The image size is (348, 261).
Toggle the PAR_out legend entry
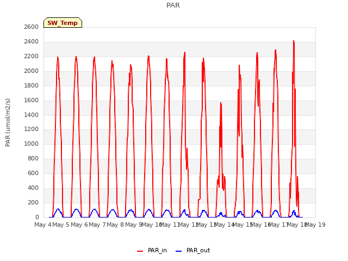[x=192, y=250]
